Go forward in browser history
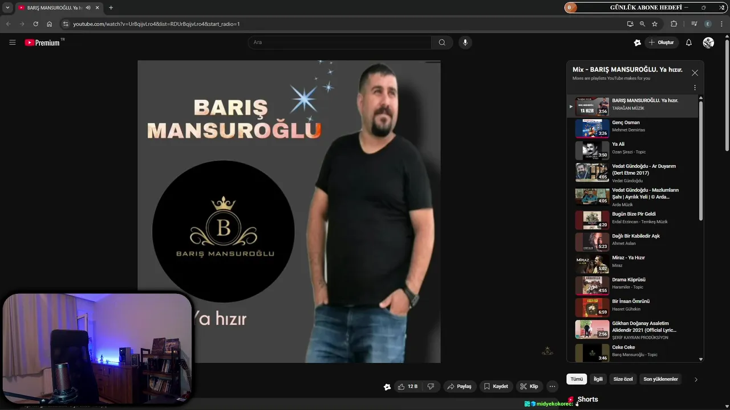The image size is (730, 410). pyautogui.click(x=22, y=24)
